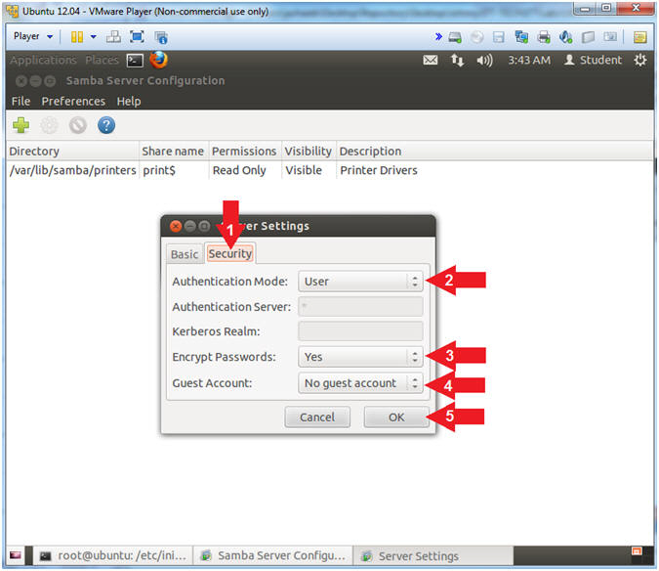Select the Security tab
This screenshot has width=659, height=571.
click(x=229, y=253)
